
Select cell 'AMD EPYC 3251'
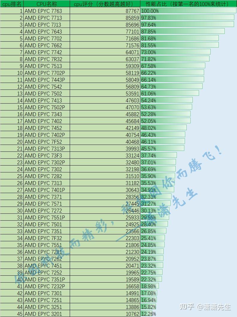tap(47, 307)
